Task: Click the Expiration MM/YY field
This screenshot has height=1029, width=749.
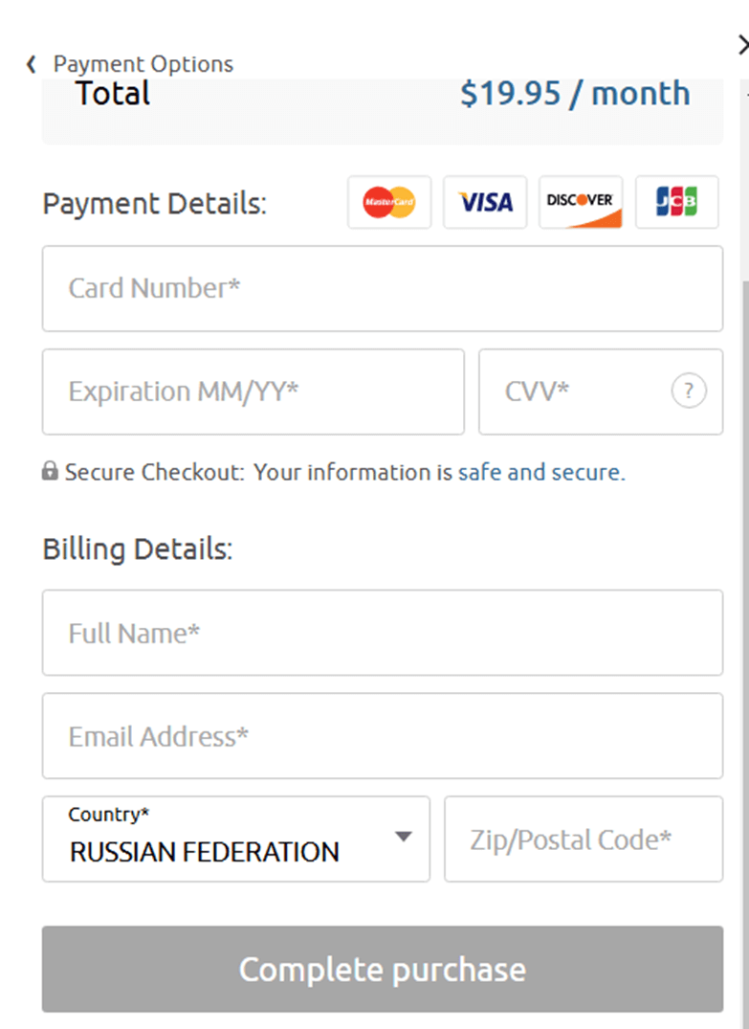Action: pos(253,391)
